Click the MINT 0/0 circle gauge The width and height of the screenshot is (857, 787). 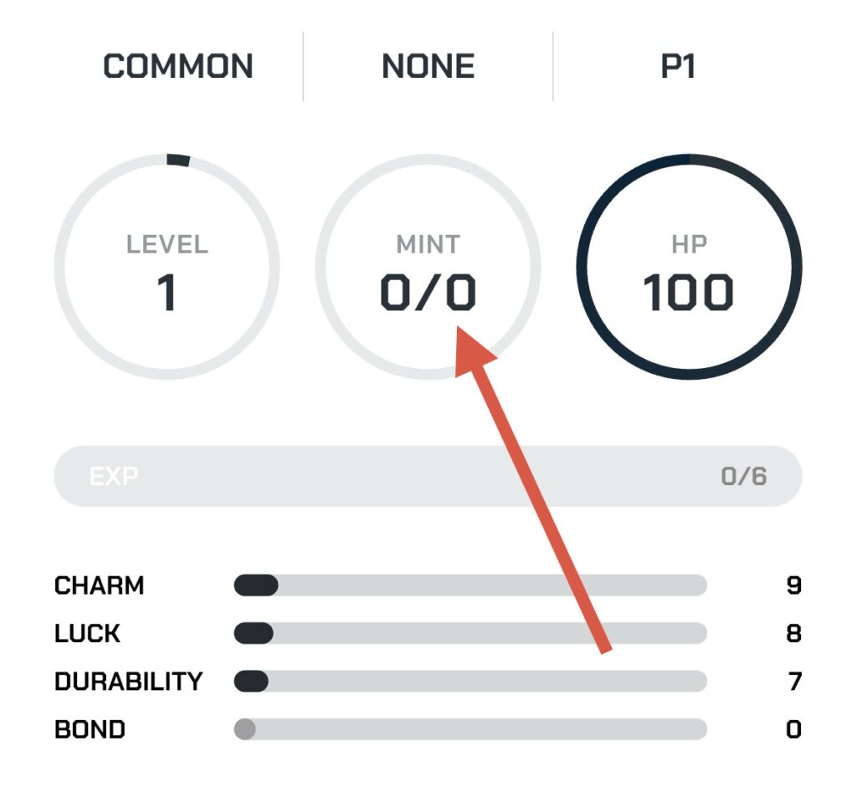point(428,267)
